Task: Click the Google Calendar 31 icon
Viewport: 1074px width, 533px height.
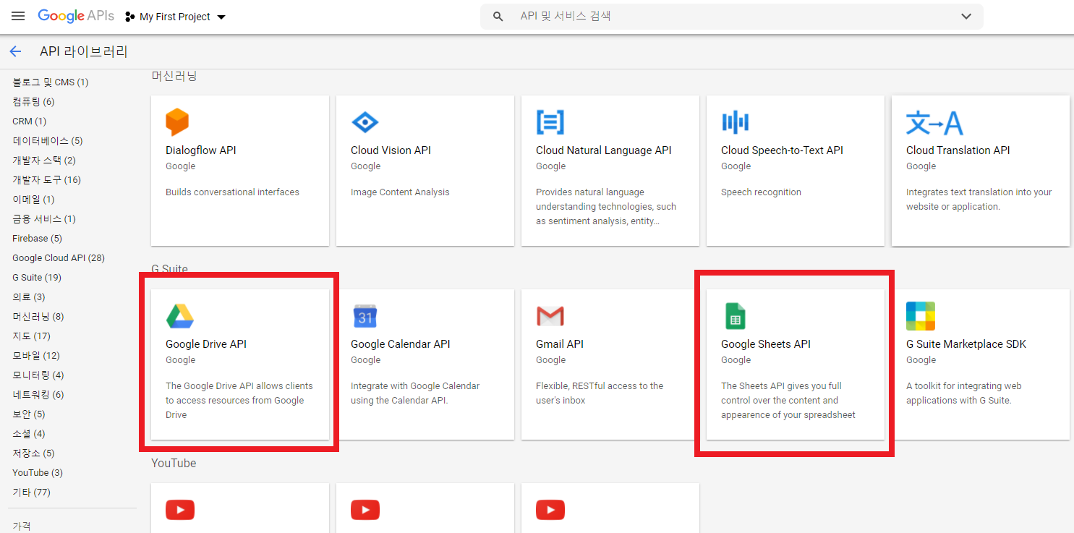Action: tap(365, 316)
